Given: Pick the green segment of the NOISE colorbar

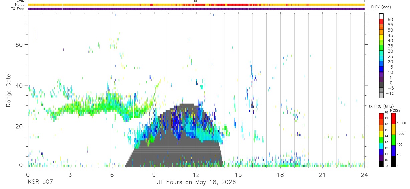Looking at the screenshot, I should coord(393,140).
